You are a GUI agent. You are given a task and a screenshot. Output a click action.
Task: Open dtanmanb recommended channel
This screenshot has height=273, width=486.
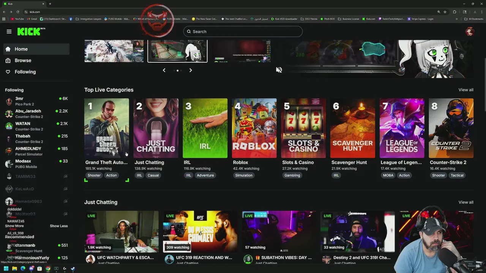tap(36, 248)
